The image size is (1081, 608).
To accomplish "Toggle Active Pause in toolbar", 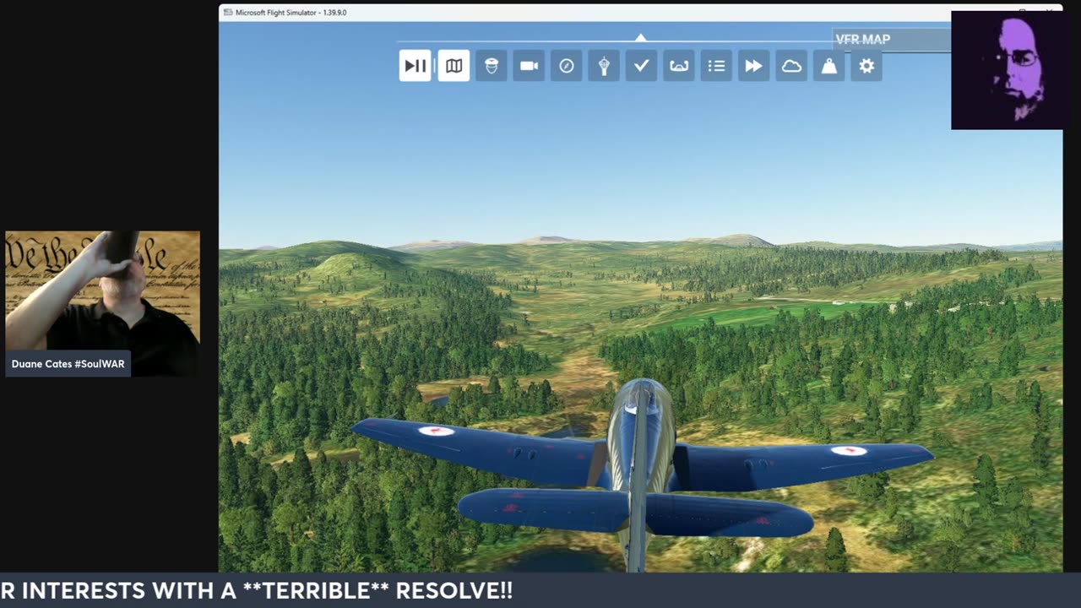I will click(415, 66).
